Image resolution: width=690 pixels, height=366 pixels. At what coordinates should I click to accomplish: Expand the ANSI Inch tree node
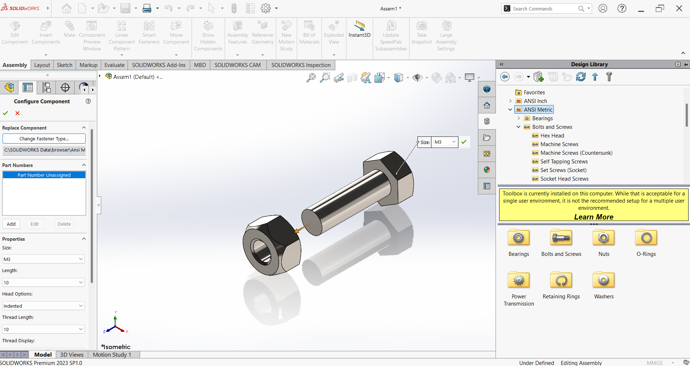[x=510, y=101]
